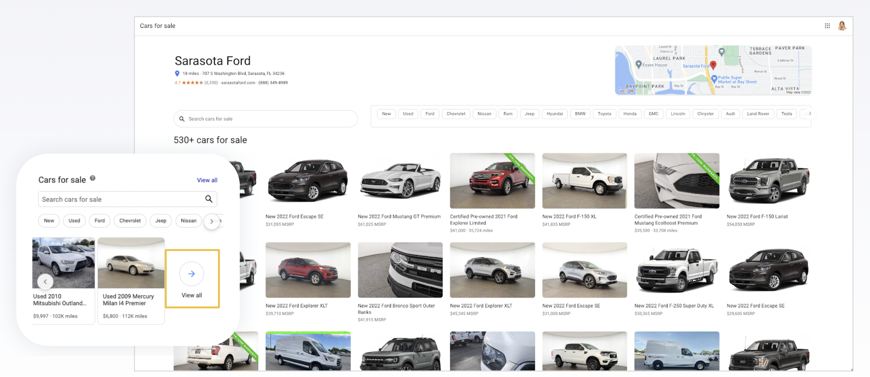The height and width of the screenshot is (377, 870).
Task: Open the Certified 2021 Mustang EcoBoost Premium photo
Action: 677,181
